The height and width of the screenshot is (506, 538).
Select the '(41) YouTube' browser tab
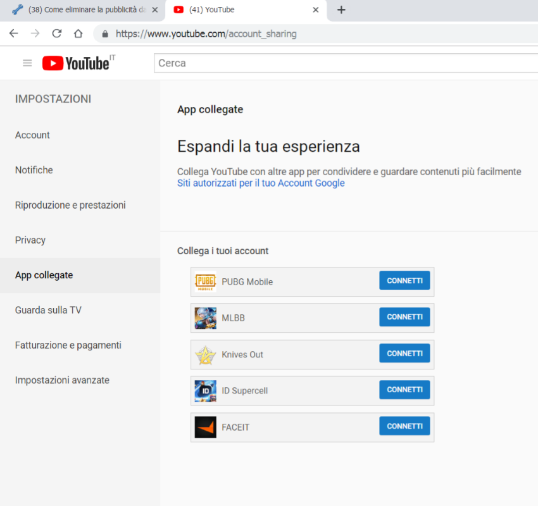(x=246, y=10)
